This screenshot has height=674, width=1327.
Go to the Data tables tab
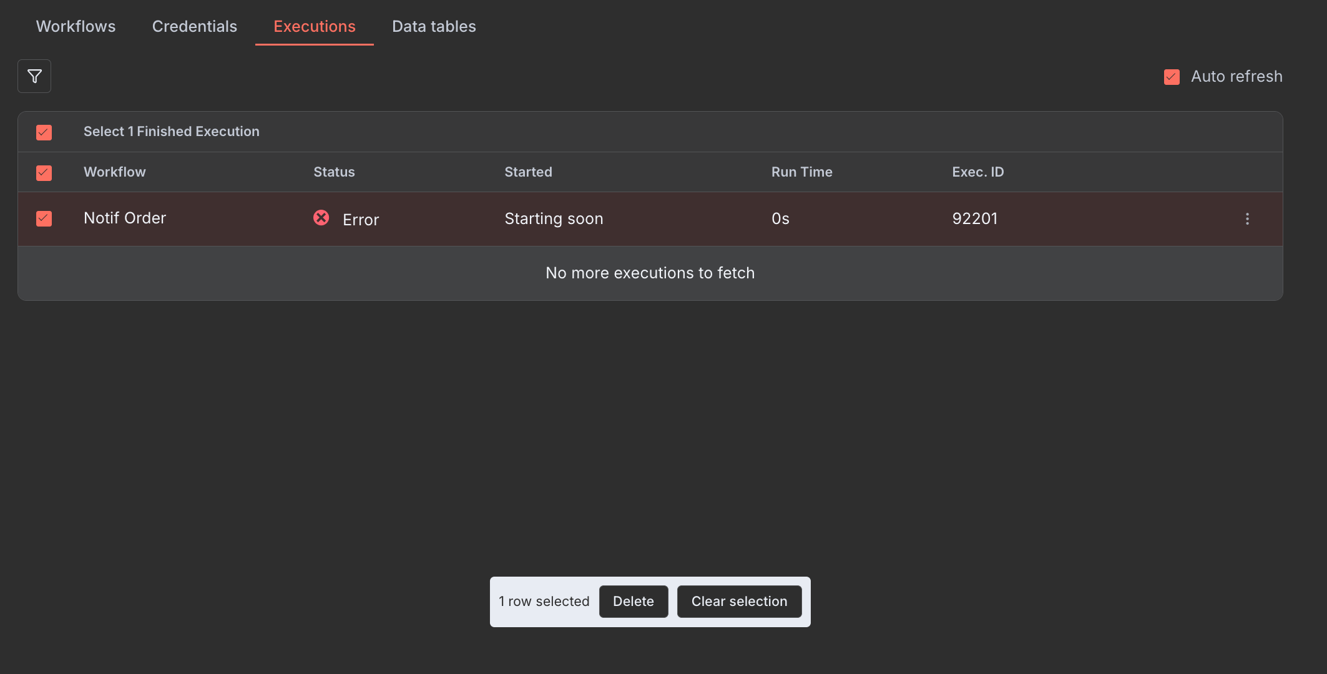(434, 26)
